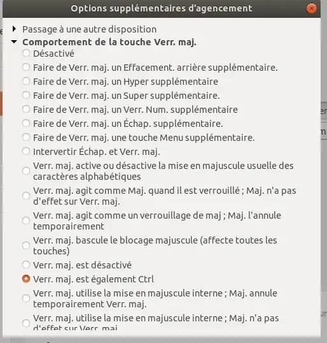Close the Options supplémentaires d'agencement dialog
Screen dimensions: 327x343
(x=311, y=8)
